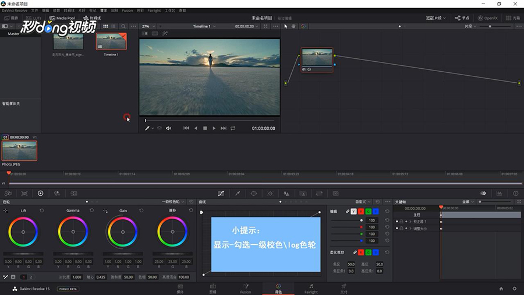Open the Power Window palette icon

pyautogui.click(x=254, y=194)
